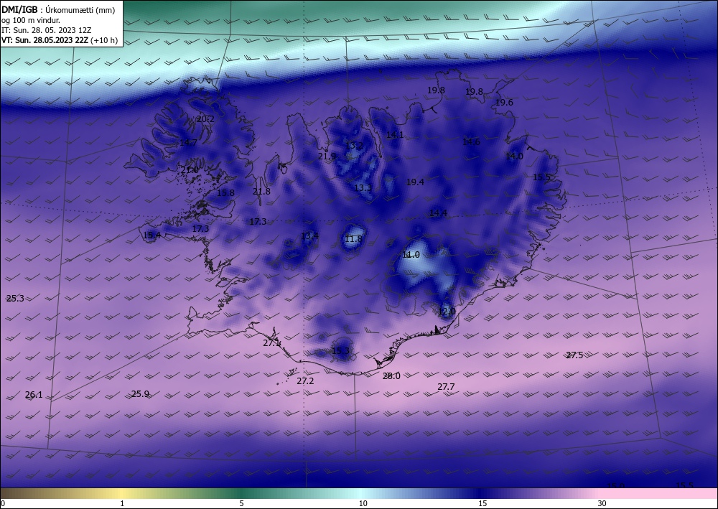Click the 20.2 value in the Westfjords
The image size is (718, 509).
pyautogui.click(x=205, y=119)
